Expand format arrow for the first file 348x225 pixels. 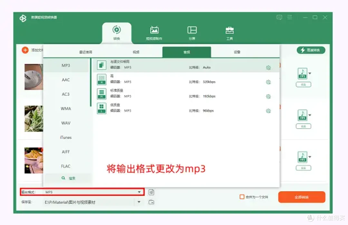pyautogui.click(x=310, y=73)
